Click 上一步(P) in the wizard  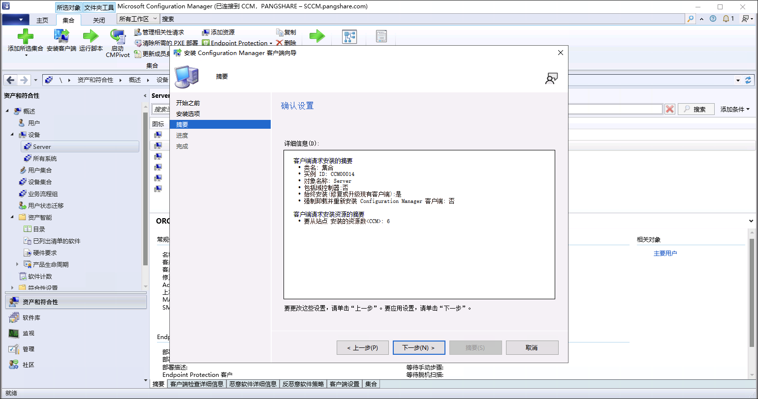363,347
